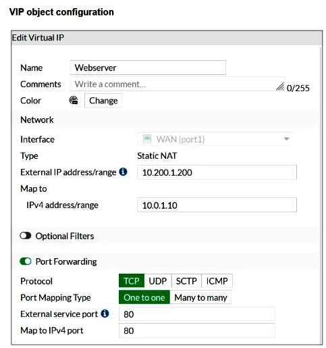Open the Interface dropdown arrow
This screenshot has height=348, width=326.
click(x=286, y=139)
